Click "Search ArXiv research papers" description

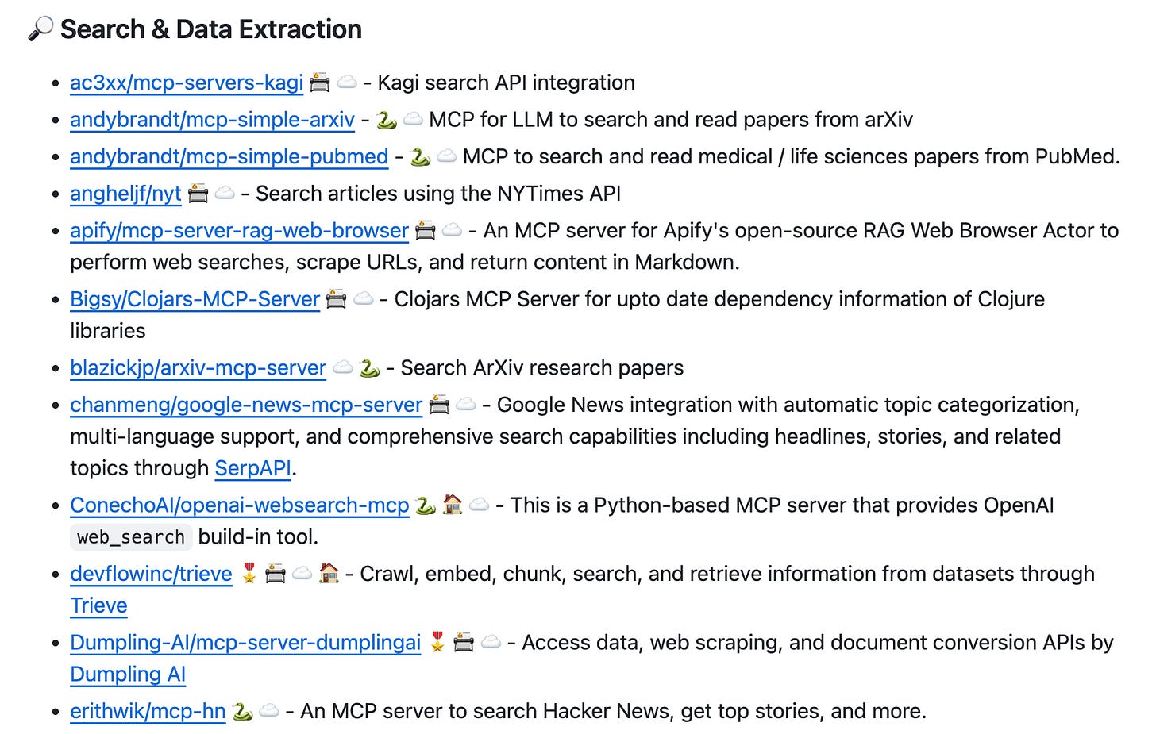(542, 368)
